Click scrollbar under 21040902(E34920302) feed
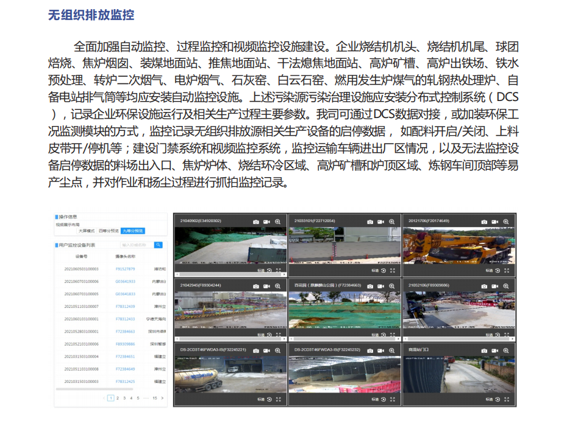The height and width of the screenshot is (426, 567). click(x=230, y=274)
